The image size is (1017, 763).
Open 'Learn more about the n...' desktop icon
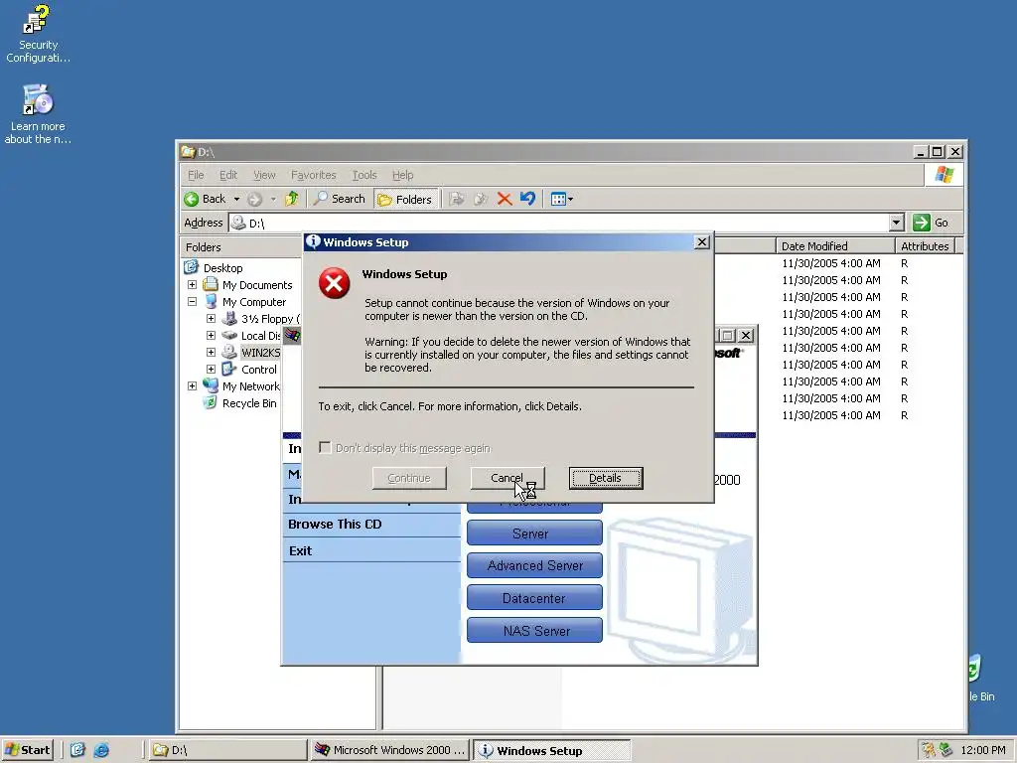(x=38, y=114)
